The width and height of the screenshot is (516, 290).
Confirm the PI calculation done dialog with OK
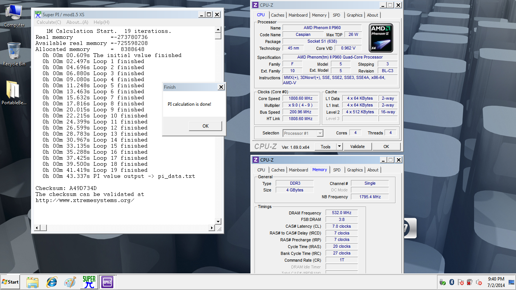click(205, 126)
